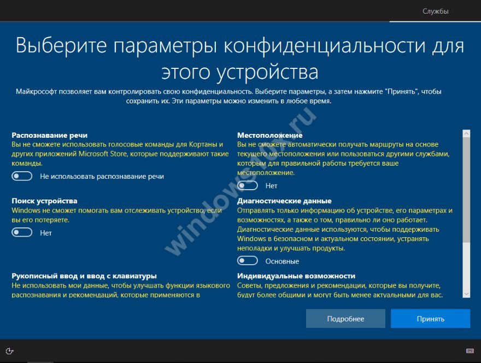Toggle the Поиск устройства switch
The image size is (481, 363).
(22, 232)
